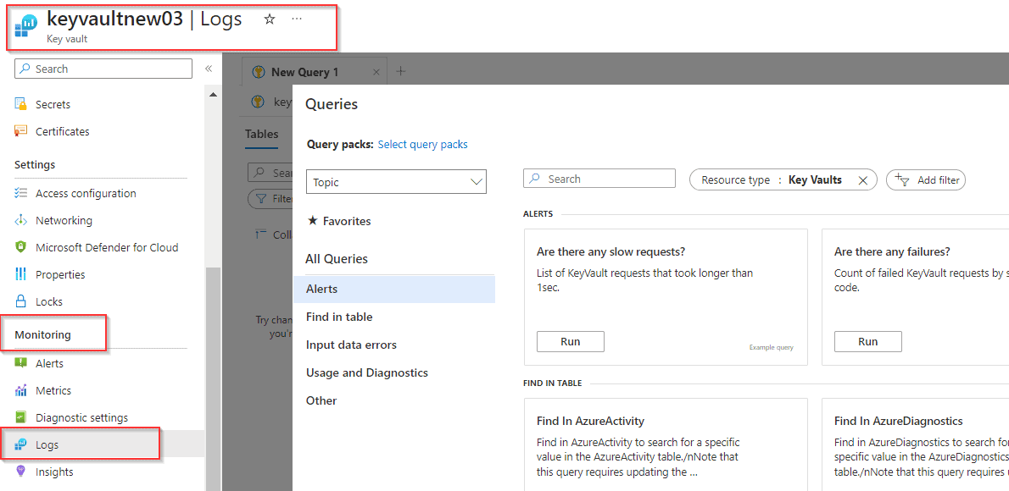Open Microsoft Defender for Cloud

tap(98, 246)
